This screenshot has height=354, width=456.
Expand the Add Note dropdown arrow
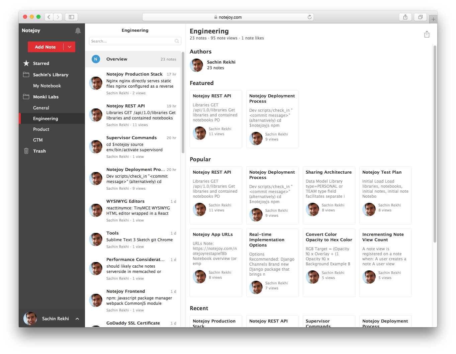pos(70,47)
